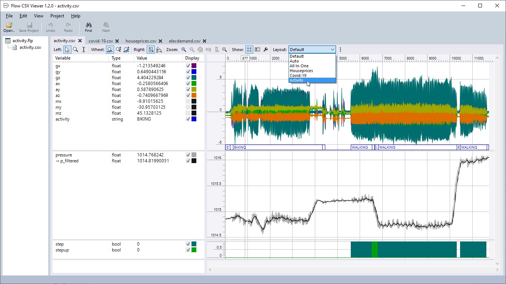Select the first Wheel zoom mode icon
The height and width of the screenshot is (284, 506).
coord(110,50)
